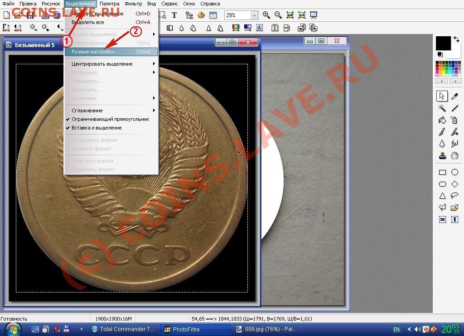
Task: Click the 'Готовность' status bar text
Action: (14, 319)
